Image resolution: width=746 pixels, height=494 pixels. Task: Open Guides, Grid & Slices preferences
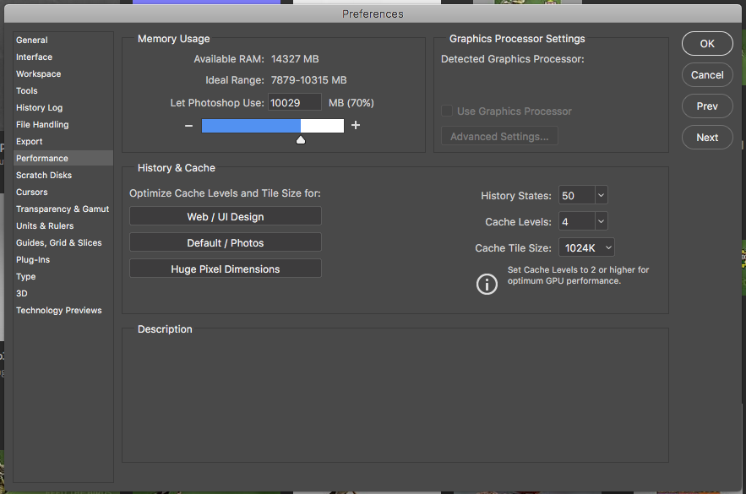coord(63,242)
